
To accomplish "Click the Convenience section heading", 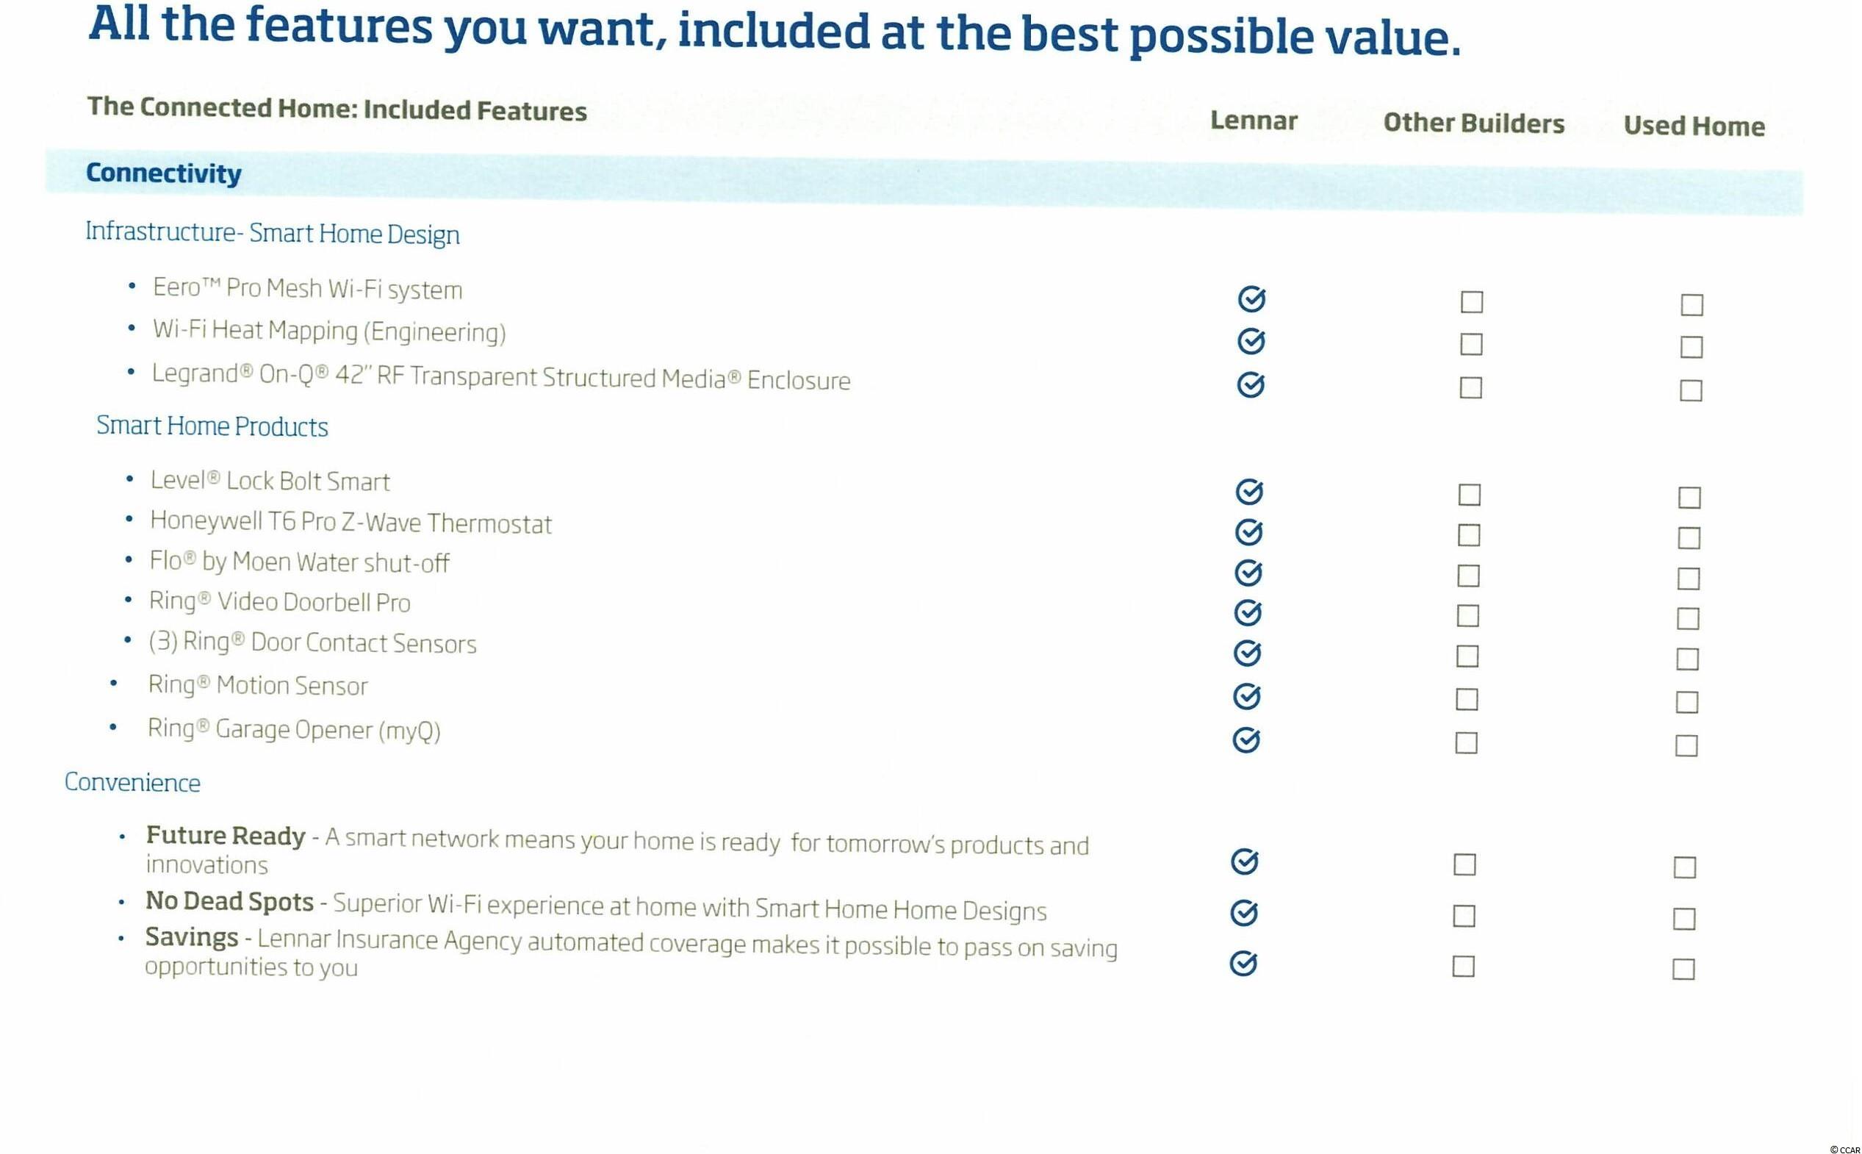I will tap(132, 782).
